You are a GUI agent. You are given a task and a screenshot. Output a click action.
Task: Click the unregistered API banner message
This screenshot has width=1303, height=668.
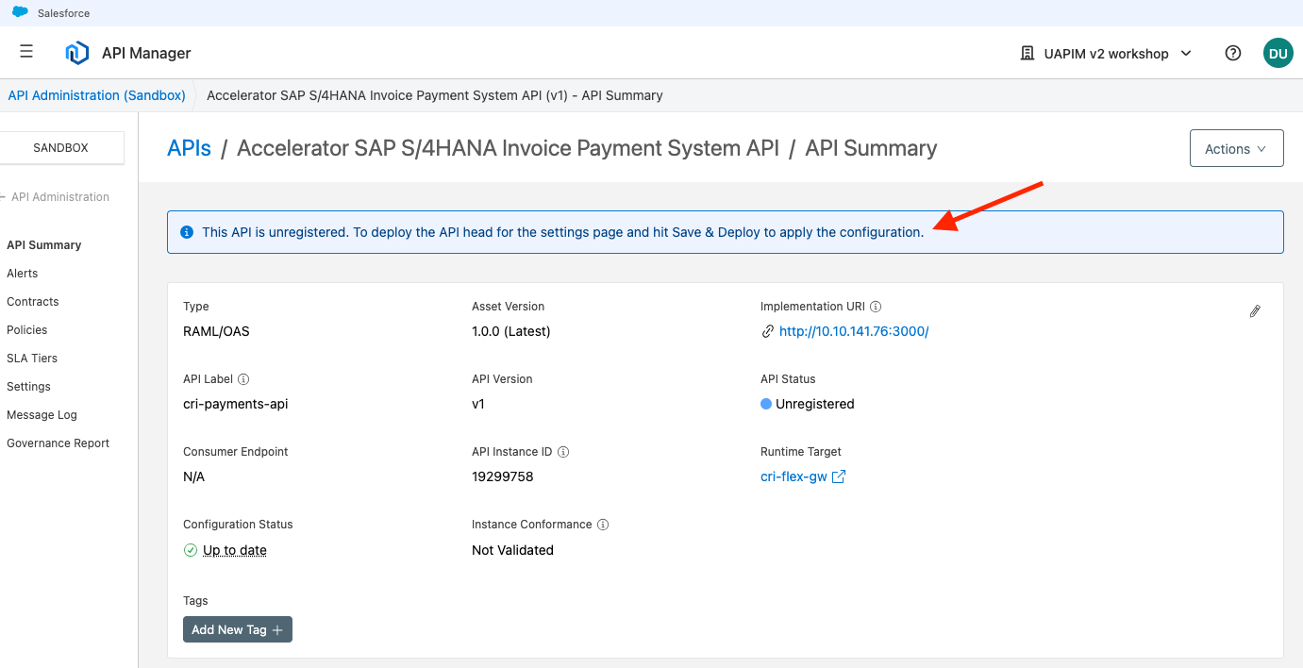(x=563, y=232)
